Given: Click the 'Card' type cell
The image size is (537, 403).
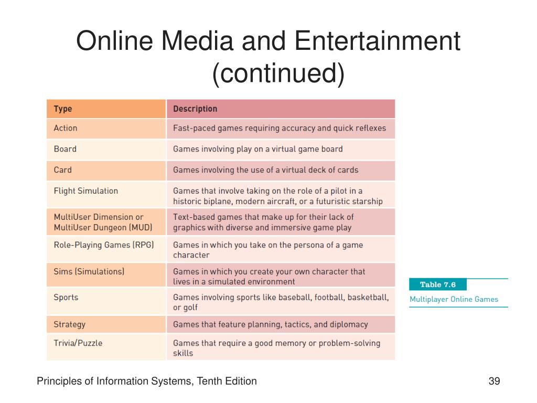Looking at the screenshot, I should coord(106,171).
